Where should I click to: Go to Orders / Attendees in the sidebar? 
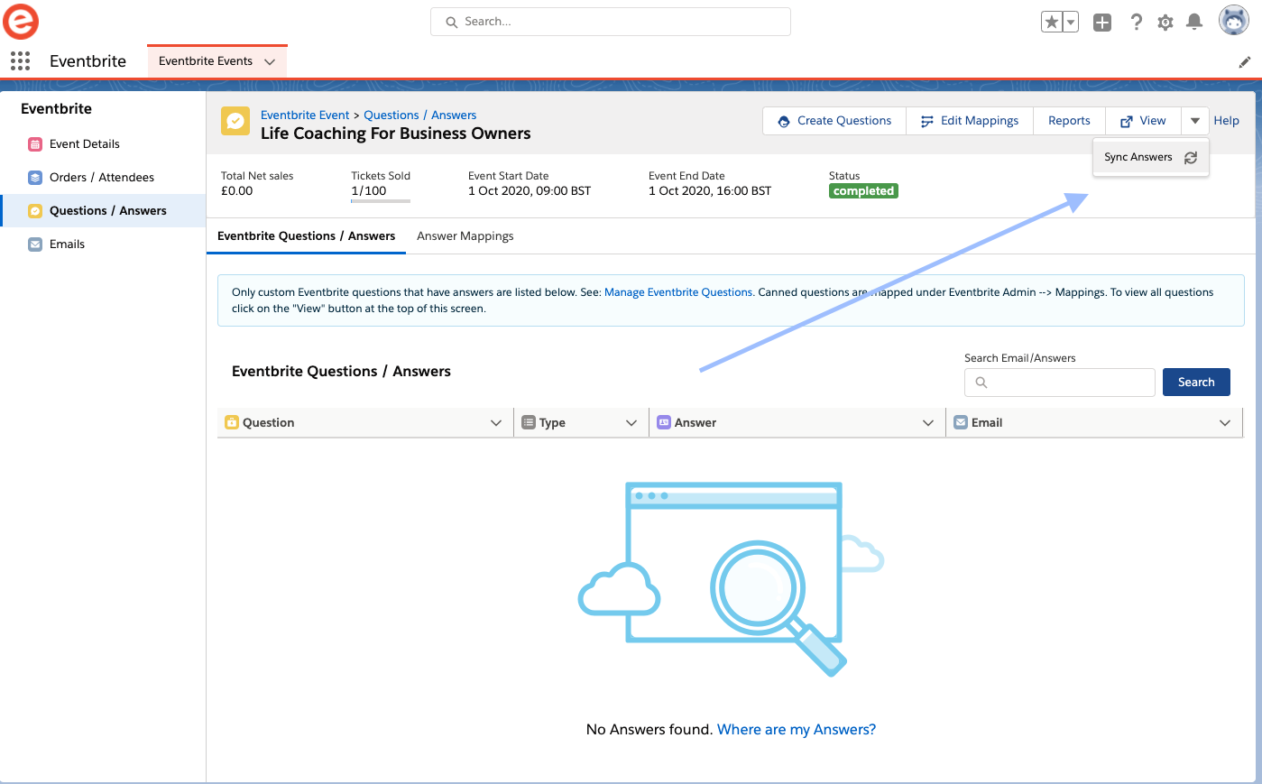click(103, 178)
